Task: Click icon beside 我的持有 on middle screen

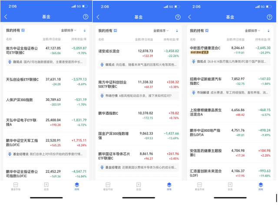Action: tap(116, 31)
